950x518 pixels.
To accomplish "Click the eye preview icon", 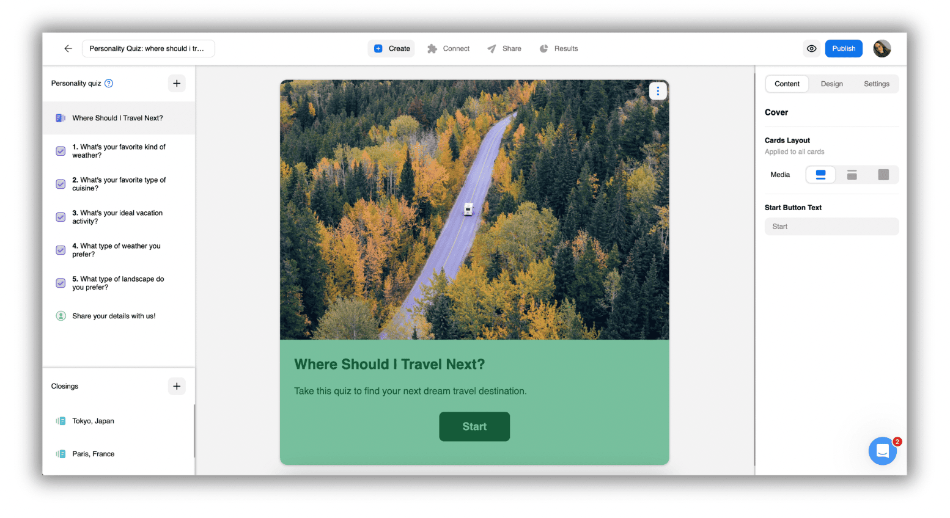I will pyautogui.click(x=811, y=48).
